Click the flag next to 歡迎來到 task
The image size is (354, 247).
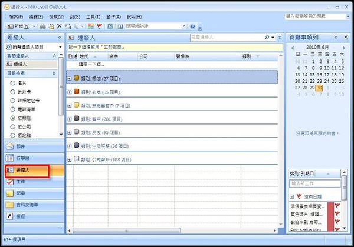coord(337,222)
